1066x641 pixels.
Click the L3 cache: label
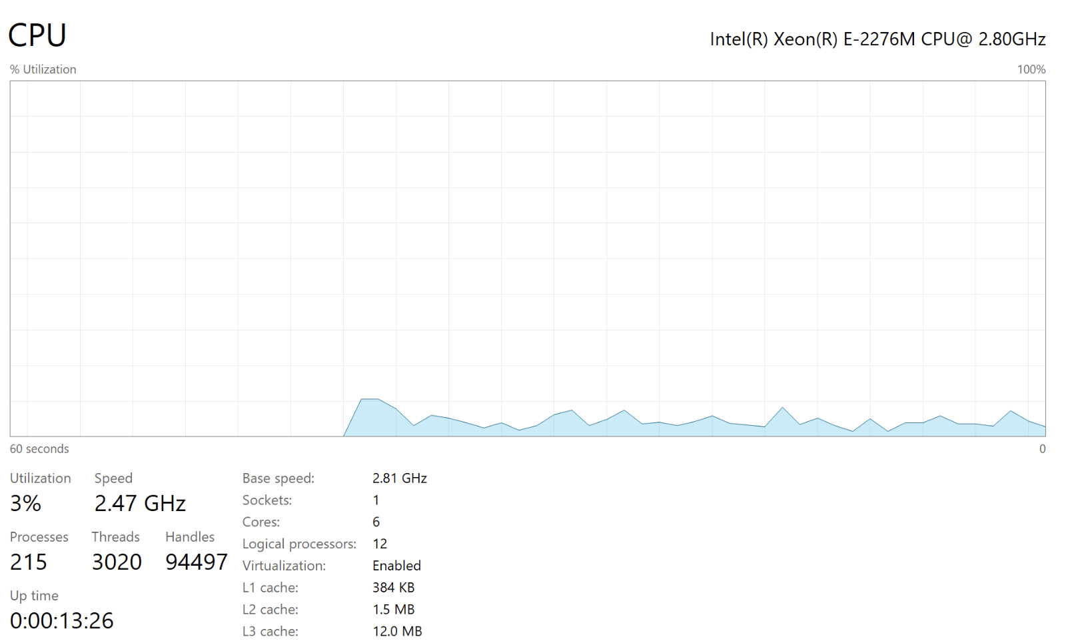pos(270,632)
